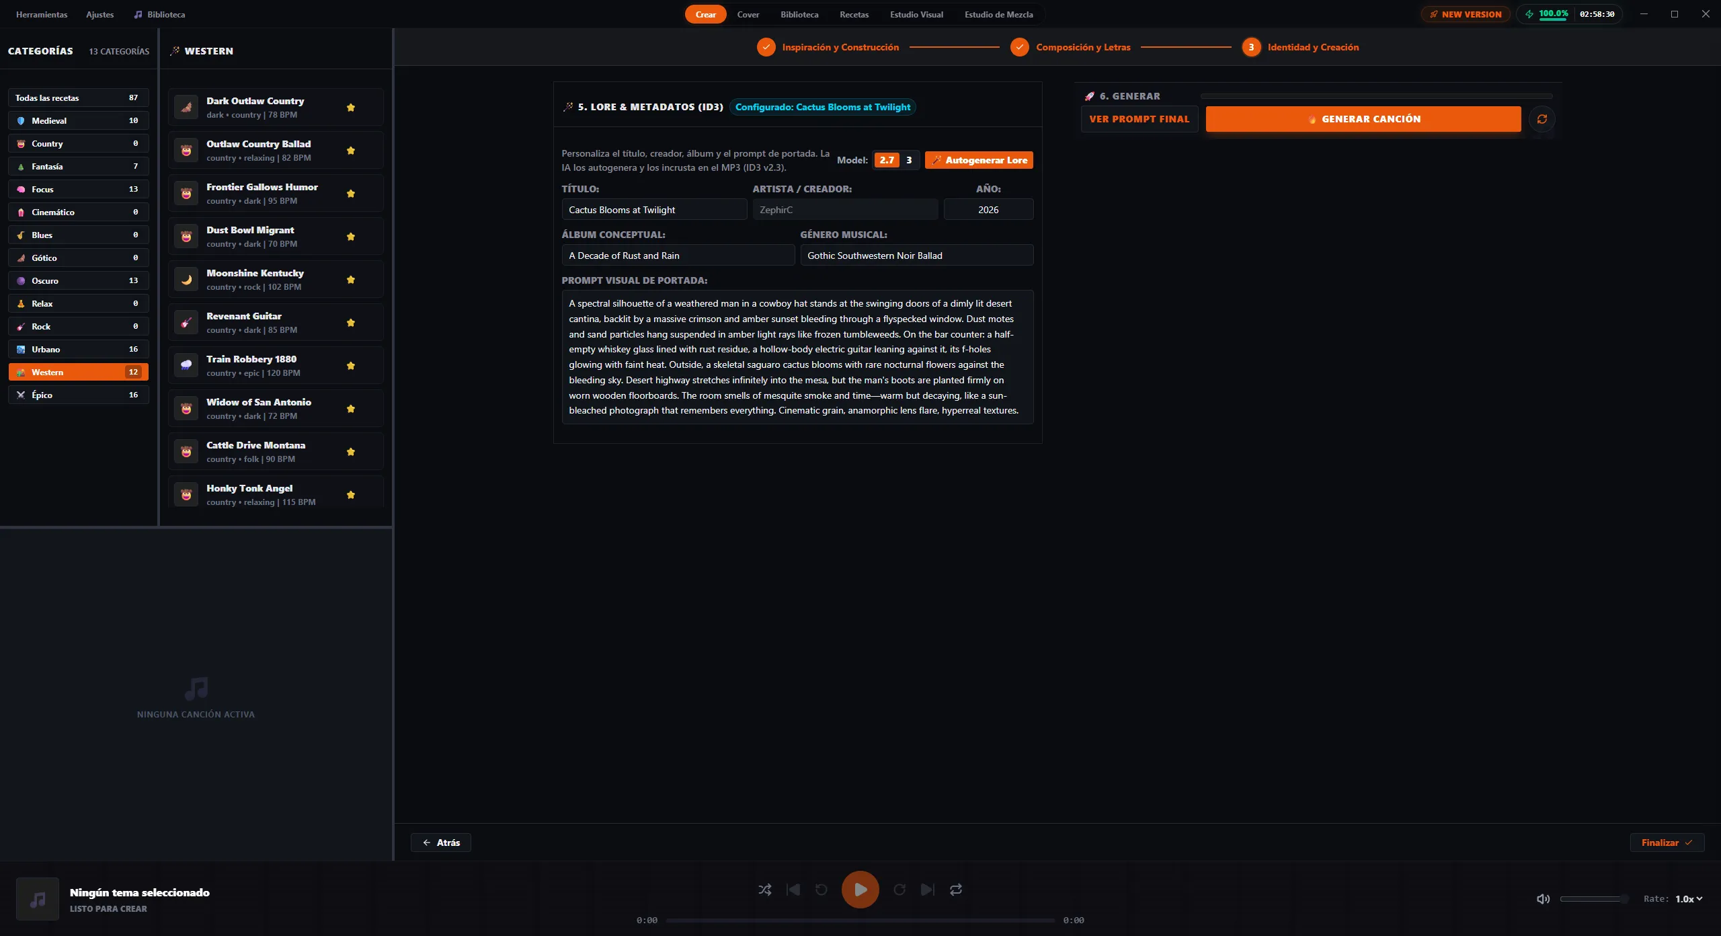This screenshot has width=1721, height=936.
Task: Select model version 2.7
Action: 887,160
